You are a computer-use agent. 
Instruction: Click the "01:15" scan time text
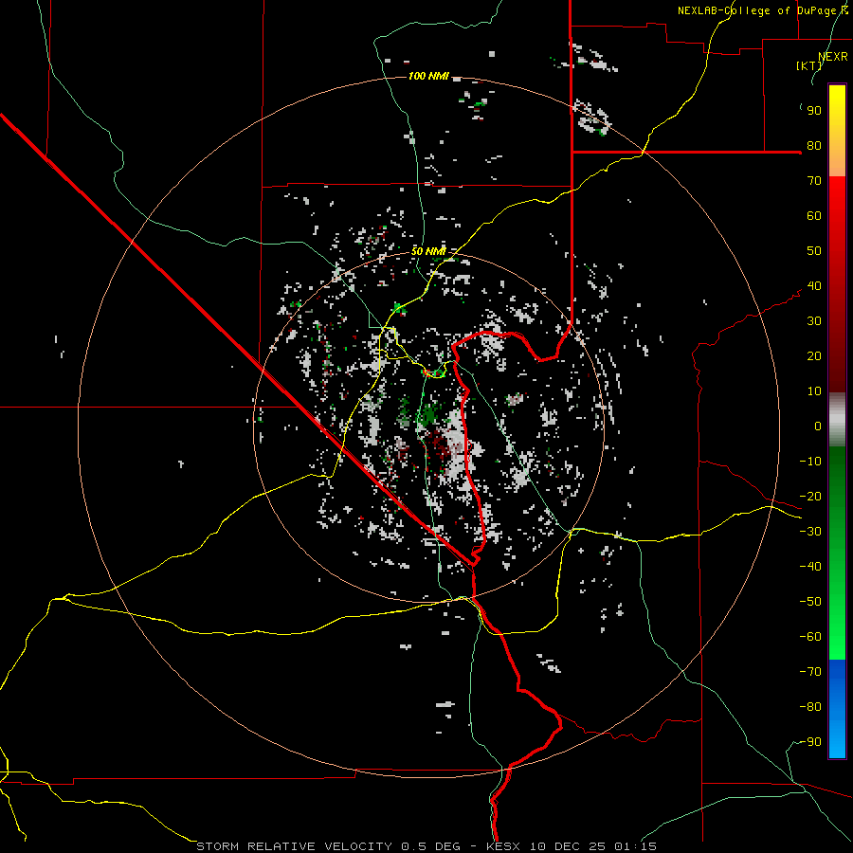635,846
